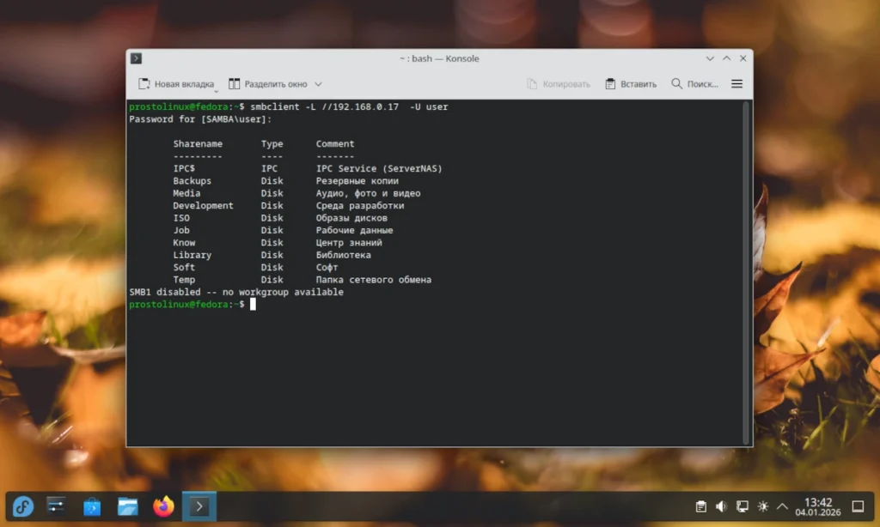Open a new tab with Новая вкладка
The height and width of the screenshot is (527, 880).
tap(176, 84)
